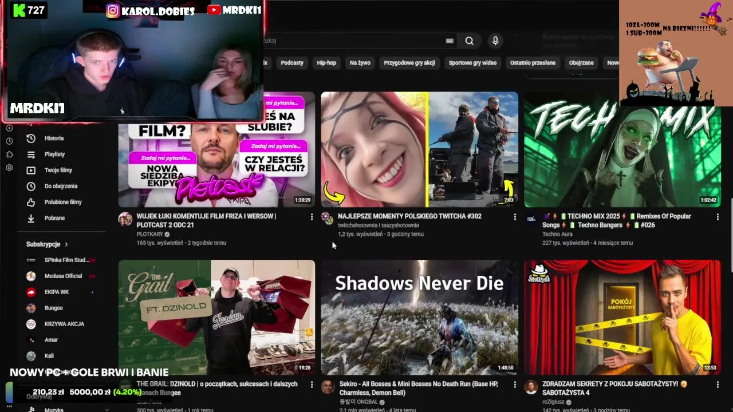Click PLOTKARY channel avatar beside video title
The width and height of the screenshot is (733, 412).
[125, 219]
